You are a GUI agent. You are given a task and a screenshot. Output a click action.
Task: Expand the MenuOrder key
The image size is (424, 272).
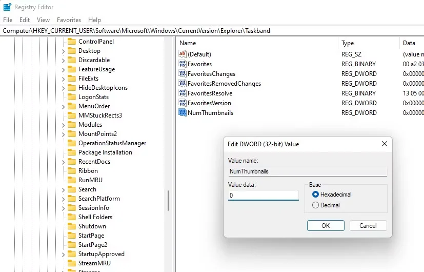click(63, 106)
